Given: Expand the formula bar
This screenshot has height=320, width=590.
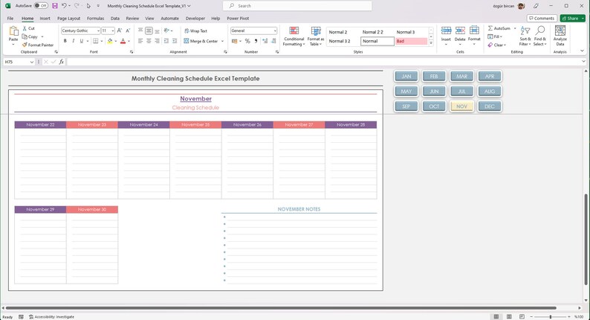Looking at the screenshot, I should [x=583, y=62].
